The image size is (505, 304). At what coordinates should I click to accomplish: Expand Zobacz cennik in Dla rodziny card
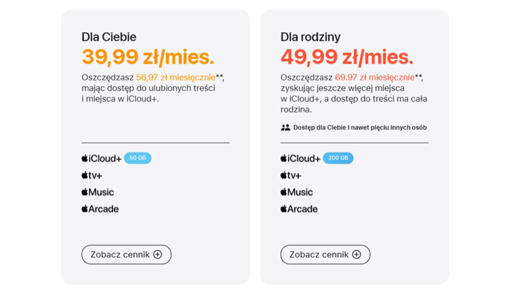coord(319,254)
